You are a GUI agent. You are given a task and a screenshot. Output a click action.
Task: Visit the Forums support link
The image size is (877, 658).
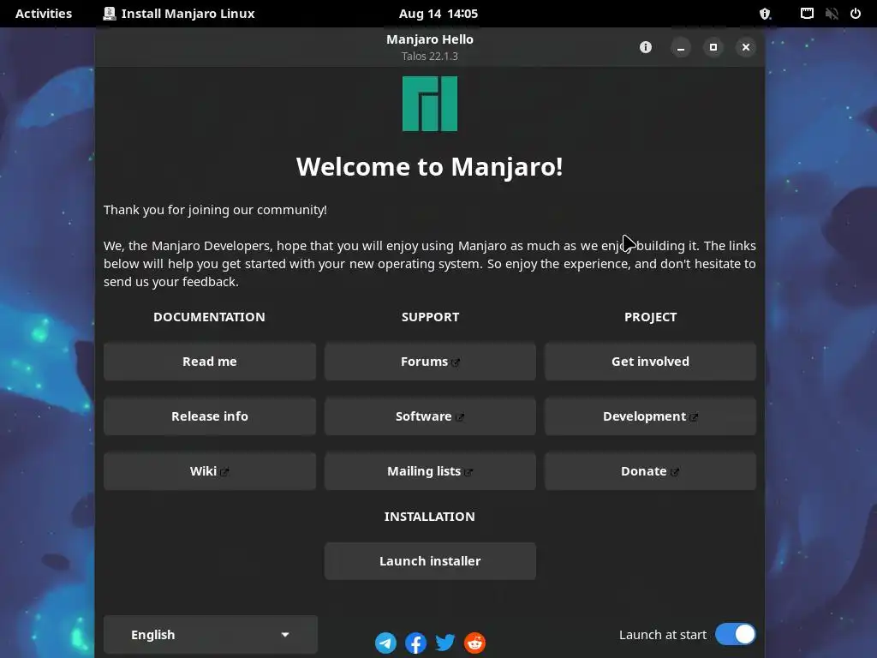pos(430,362)
